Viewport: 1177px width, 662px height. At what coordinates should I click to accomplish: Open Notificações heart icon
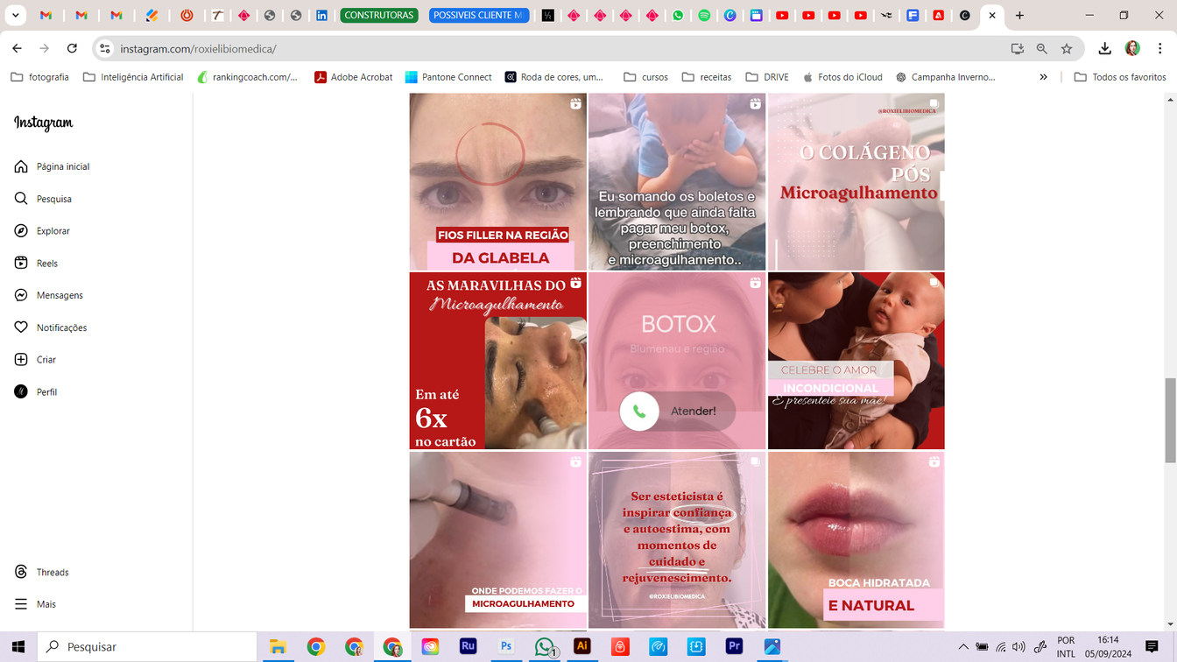(22, 327)
